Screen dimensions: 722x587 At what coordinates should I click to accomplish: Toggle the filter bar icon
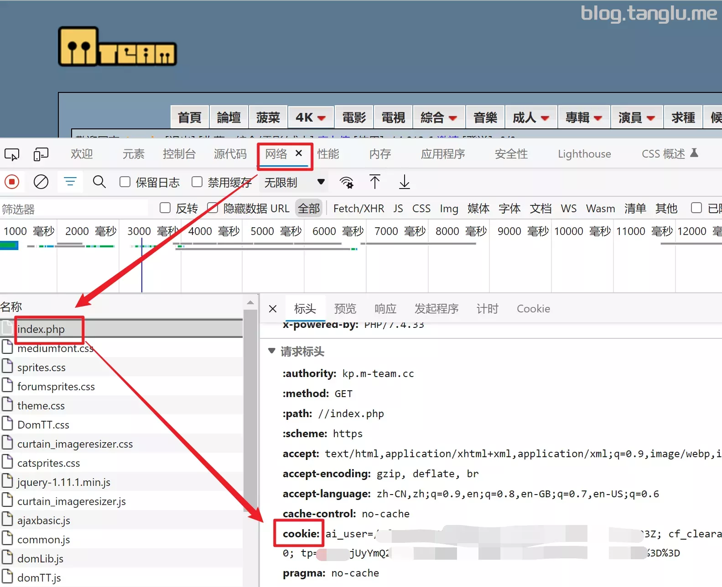[x=70, y=182]
